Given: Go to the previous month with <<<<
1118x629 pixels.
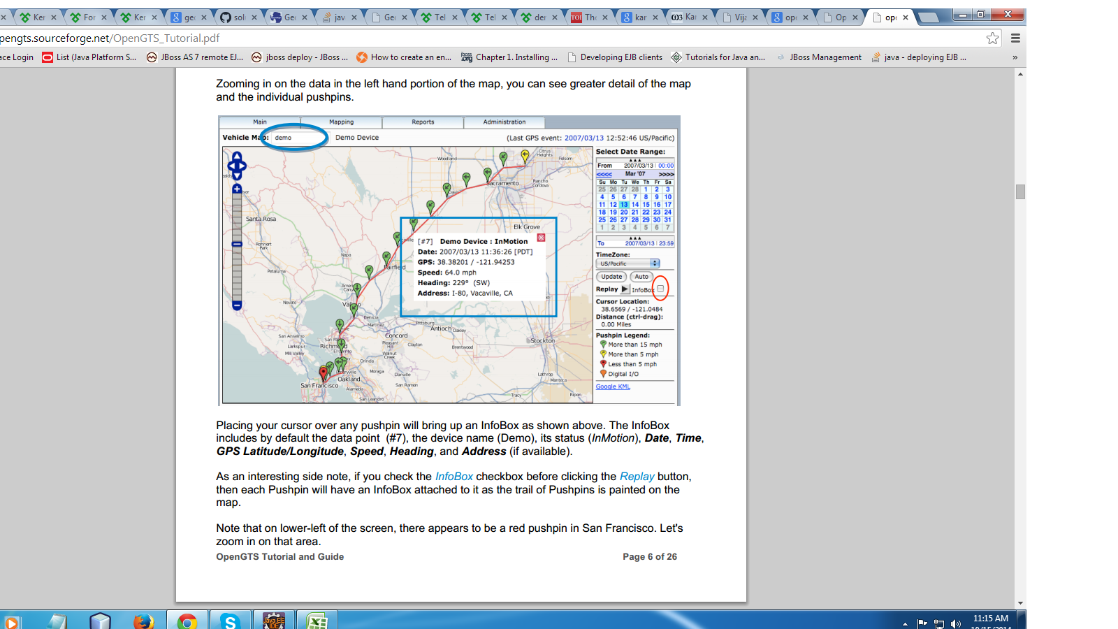Looking at the screenshot, I should [x=604, y=174].
